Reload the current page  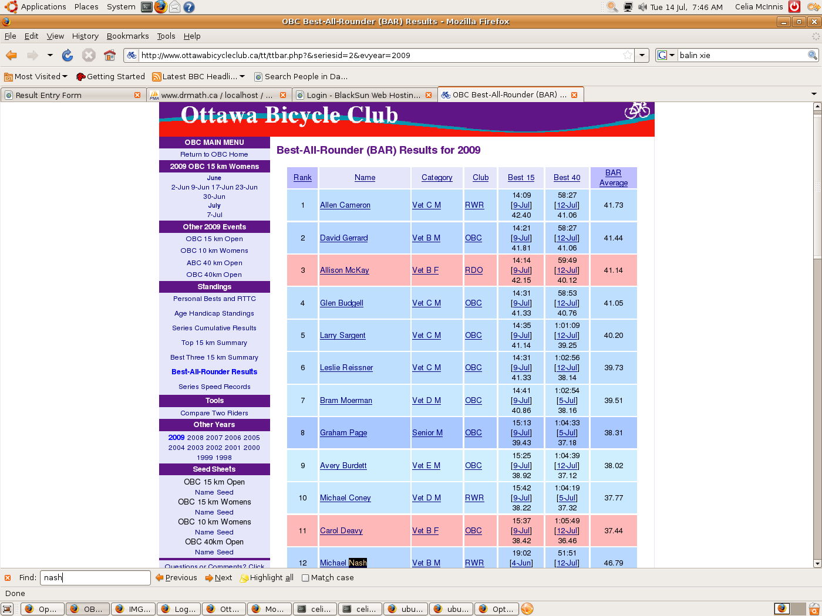click(68, 55)
